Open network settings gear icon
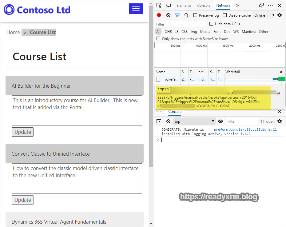Screen dimensions: 286x227 coord(279,15)
